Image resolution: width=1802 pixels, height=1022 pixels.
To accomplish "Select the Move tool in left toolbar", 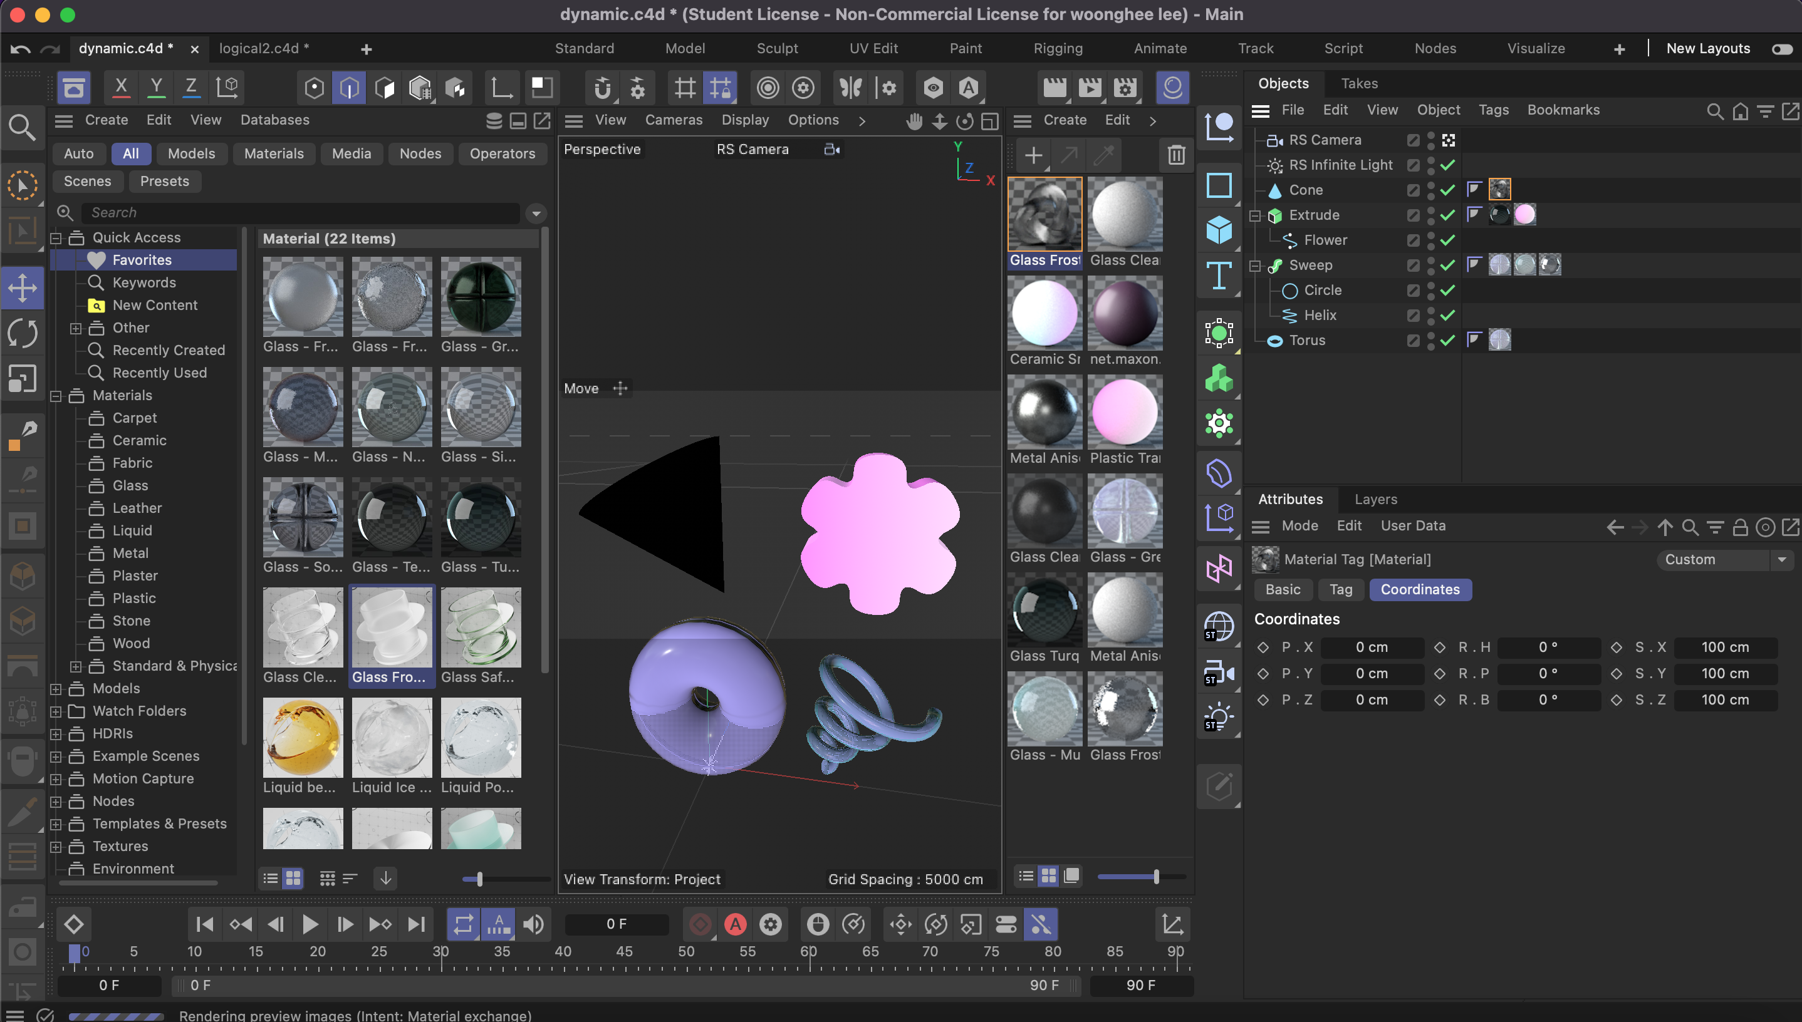I will click(x=23, y=288).
